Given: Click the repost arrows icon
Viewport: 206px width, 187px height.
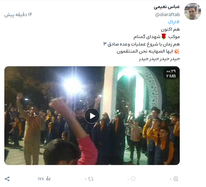Looking at the screenshot, I should (x=91, y=179).
